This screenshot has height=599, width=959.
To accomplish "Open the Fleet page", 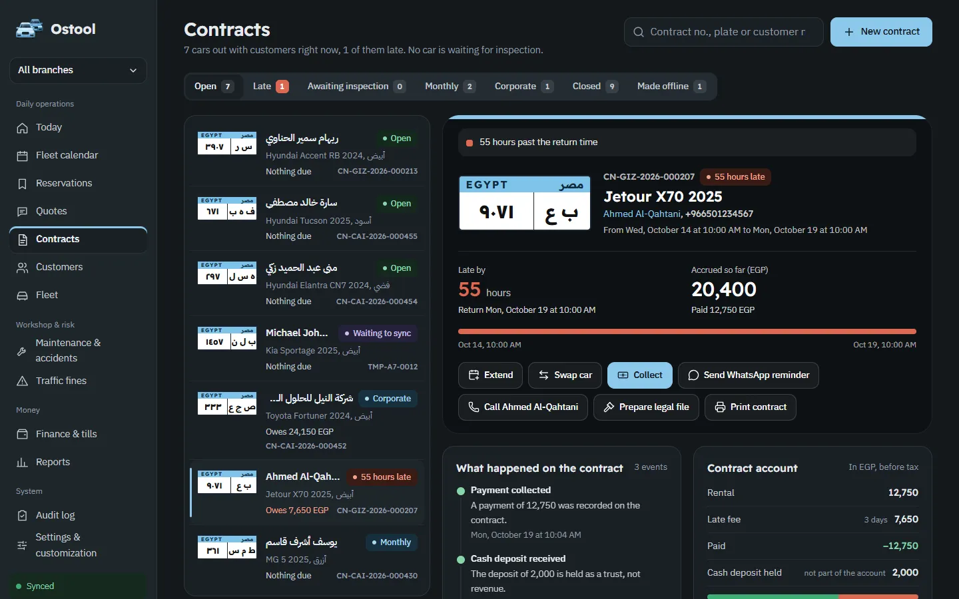I will 78,295.
